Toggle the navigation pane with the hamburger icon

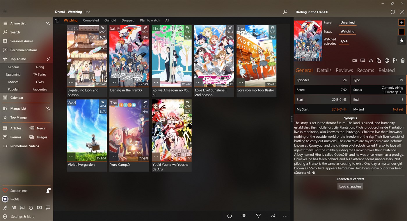tap(5, 12)
